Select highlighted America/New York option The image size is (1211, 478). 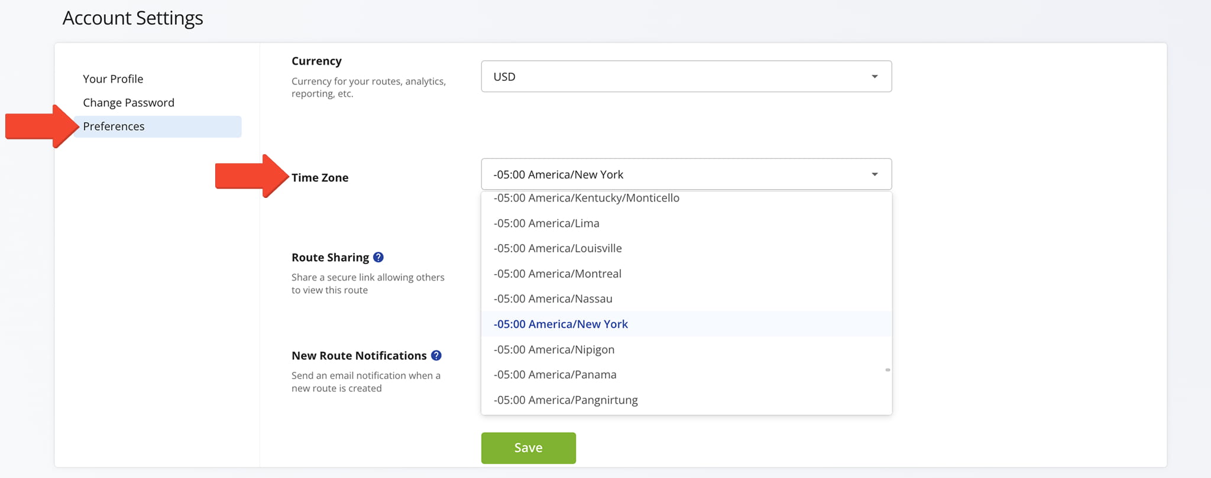click(560, 324)
